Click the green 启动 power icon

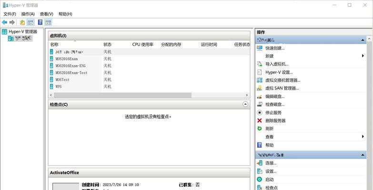coord(260,180)
